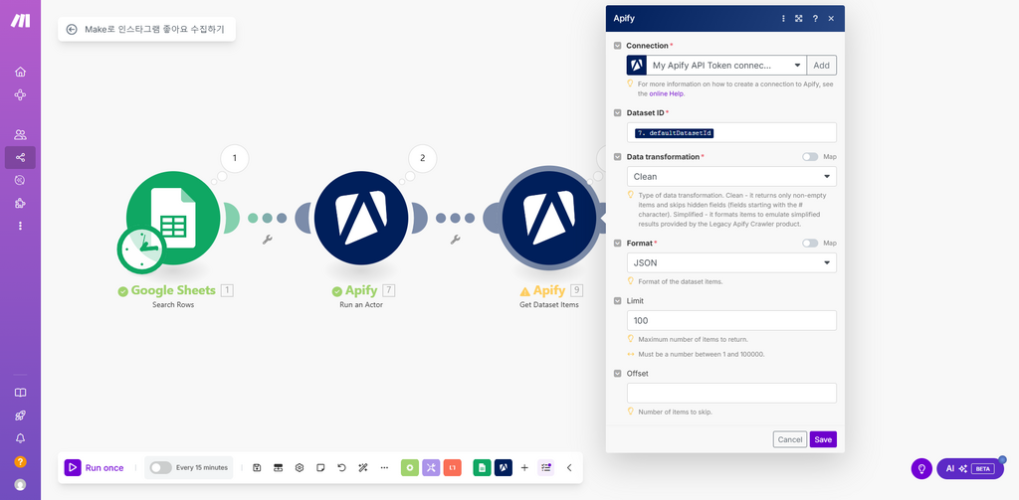Click the Google Sheets favorite icon in toolbar

tap(482, 467)
